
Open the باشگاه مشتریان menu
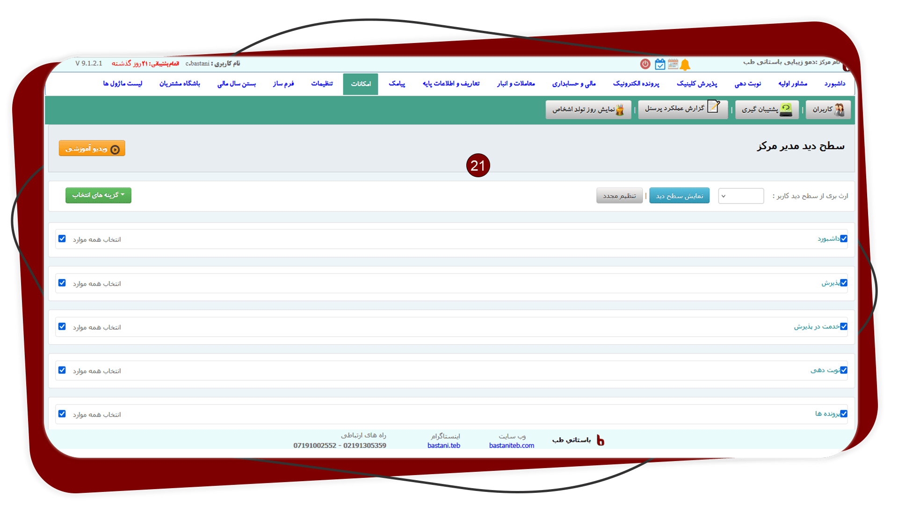(180, 84)
